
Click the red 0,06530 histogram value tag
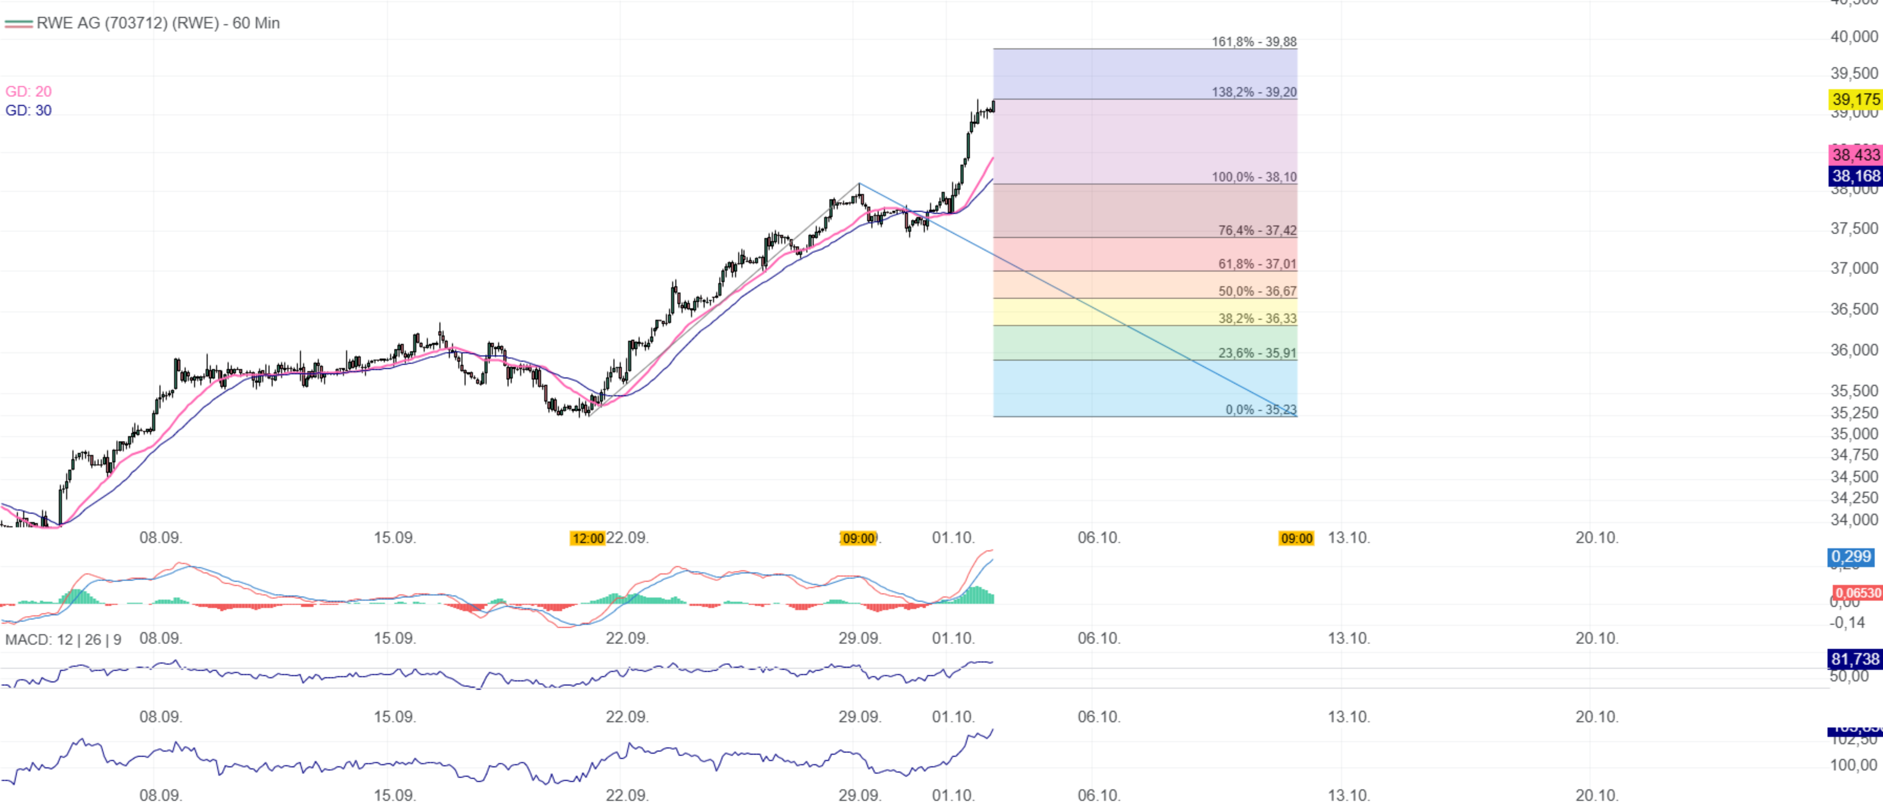pos(1857,593)
